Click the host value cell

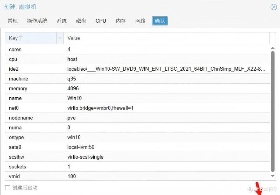click(72, 59)
